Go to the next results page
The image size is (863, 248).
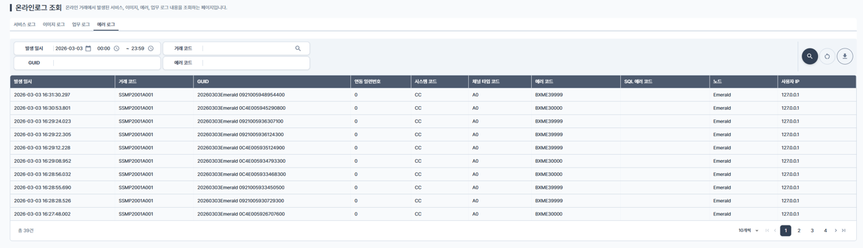click(836, 231)
